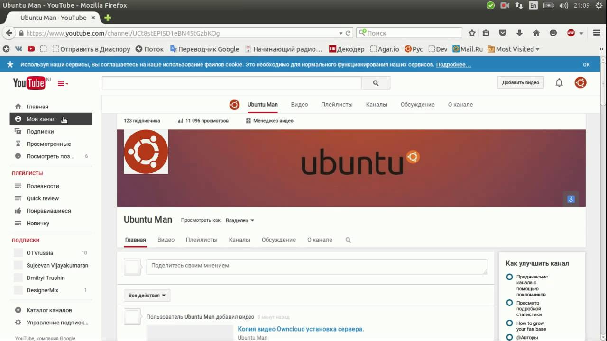Open the notifications bell

559,83
